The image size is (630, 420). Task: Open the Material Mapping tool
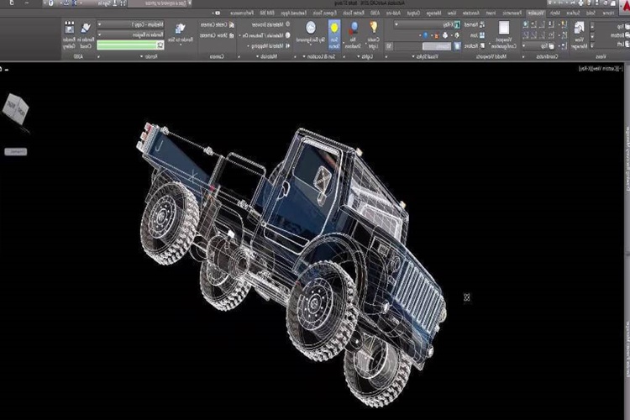[269, 46]
